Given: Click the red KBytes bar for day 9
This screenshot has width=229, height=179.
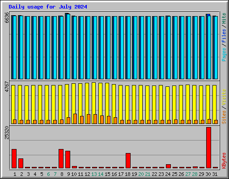Looking at the screenshot, I should point(68,160).
